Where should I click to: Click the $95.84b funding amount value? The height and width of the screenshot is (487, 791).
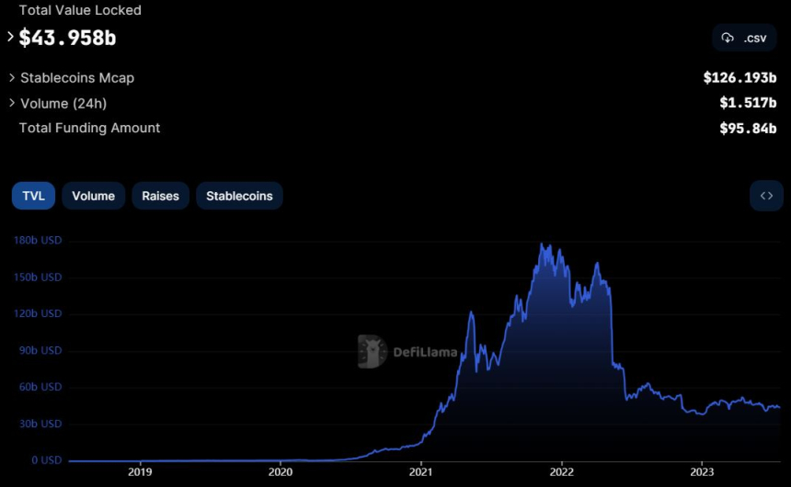[x=748, y=129]
